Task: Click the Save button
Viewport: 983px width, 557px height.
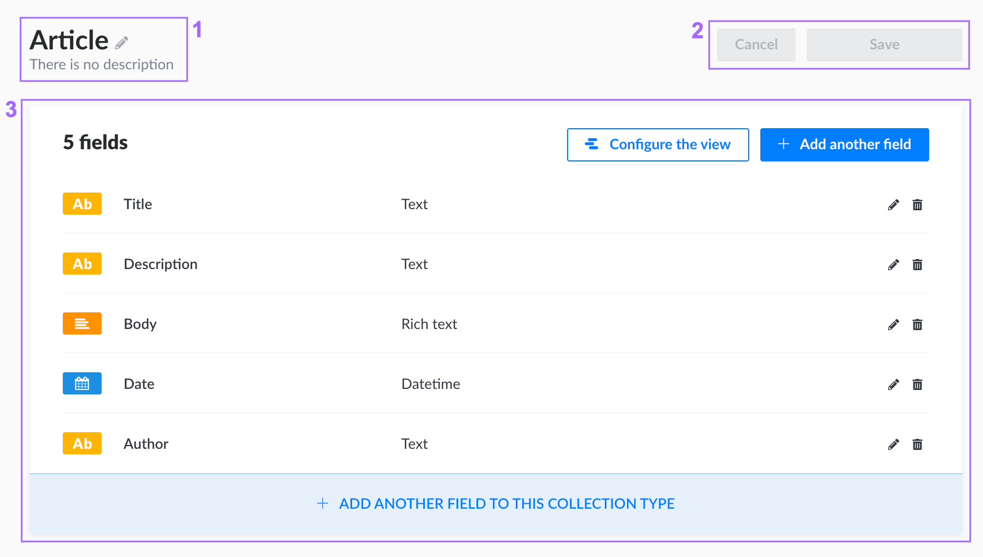Action: pos(884,44)
